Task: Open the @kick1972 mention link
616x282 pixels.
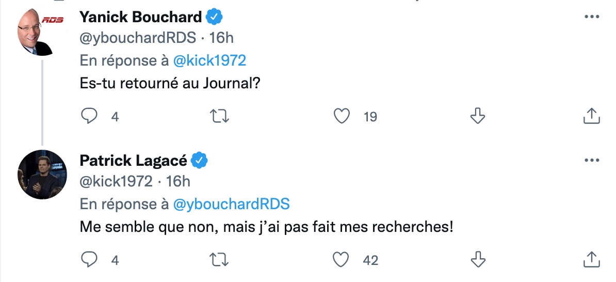Action: click(209, 60)
